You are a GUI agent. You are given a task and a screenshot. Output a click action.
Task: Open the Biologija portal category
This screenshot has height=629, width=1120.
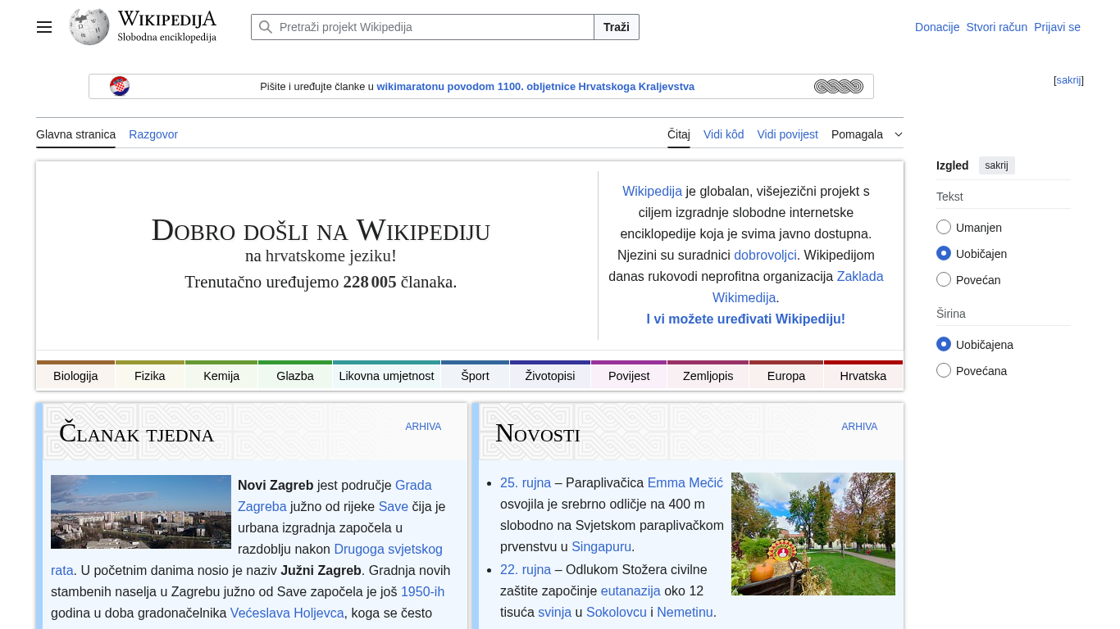[75, 376]
